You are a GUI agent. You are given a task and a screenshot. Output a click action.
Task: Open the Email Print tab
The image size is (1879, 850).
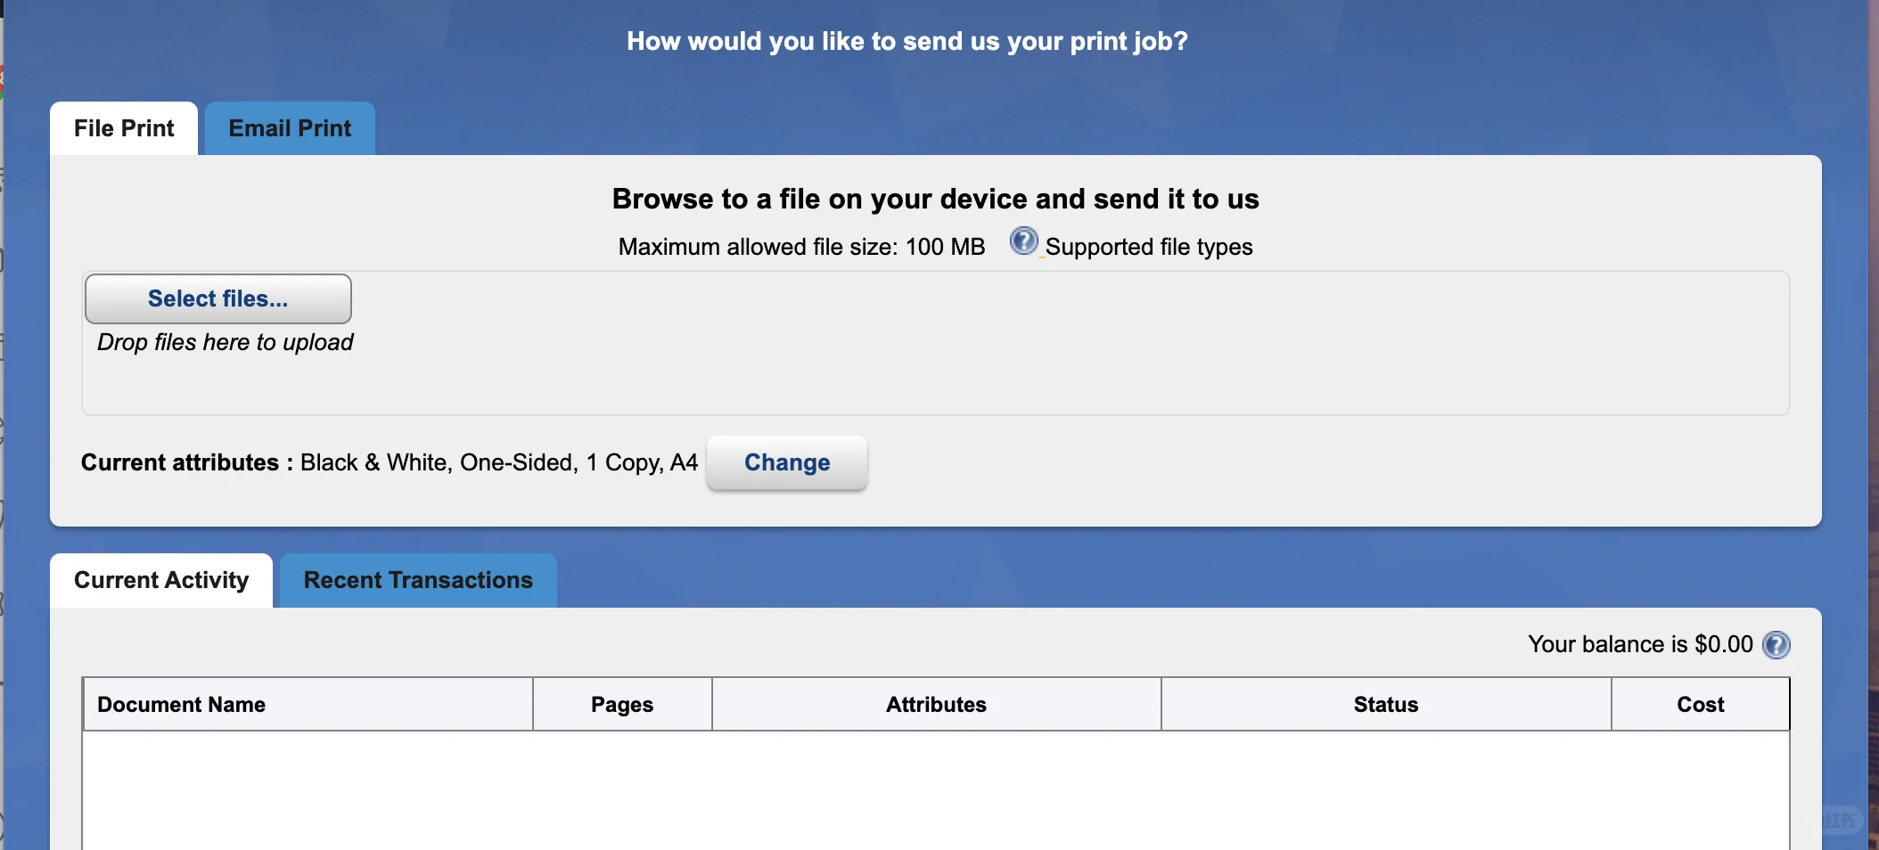290,129
